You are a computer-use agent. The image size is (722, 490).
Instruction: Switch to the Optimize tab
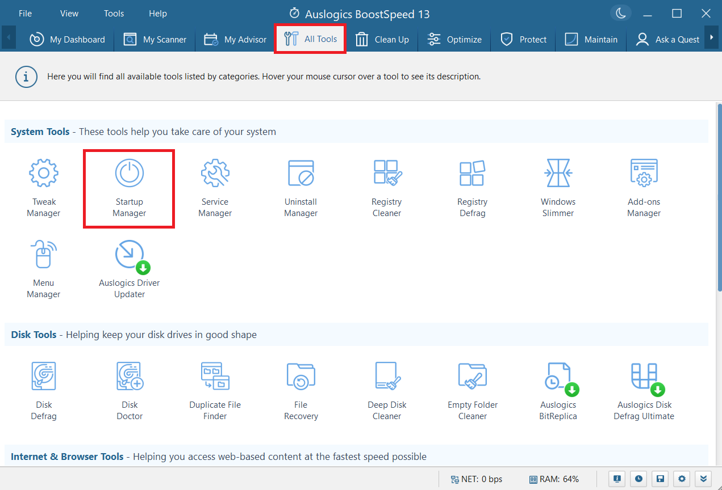click(454, 39)
